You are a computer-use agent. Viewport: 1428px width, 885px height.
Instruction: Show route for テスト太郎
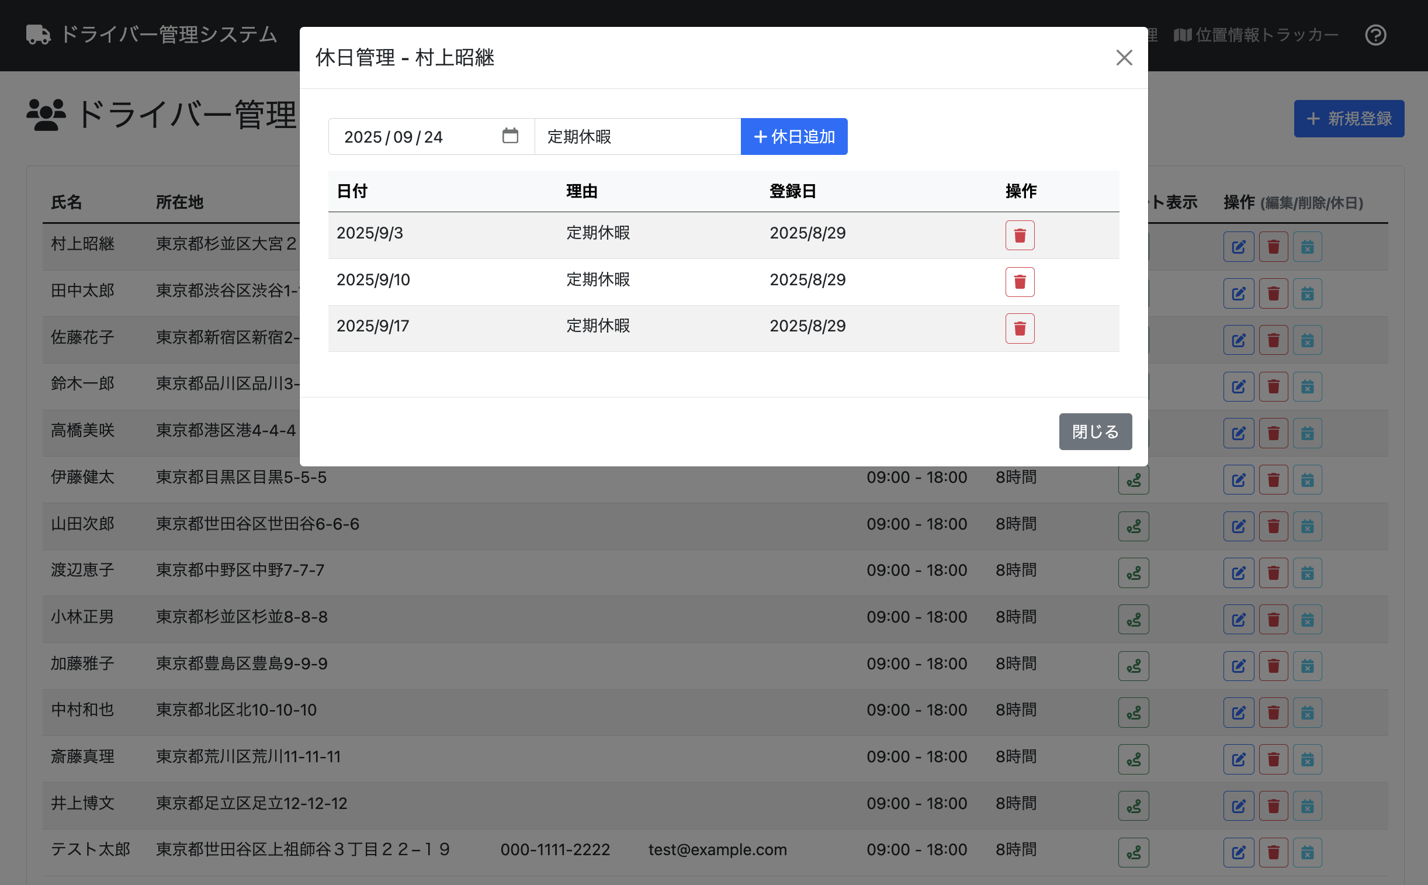pos(1133,852)
